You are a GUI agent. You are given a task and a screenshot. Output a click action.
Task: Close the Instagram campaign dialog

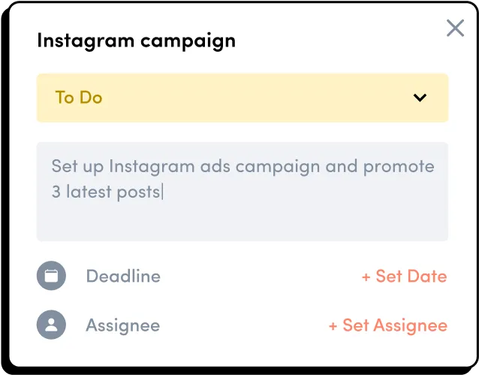click(455, 29)
